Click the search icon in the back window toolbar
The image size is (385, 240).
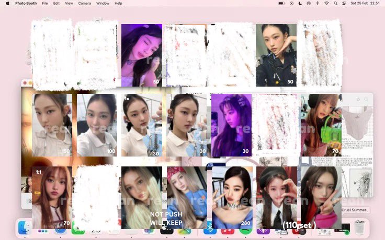[x=366, y=100]
